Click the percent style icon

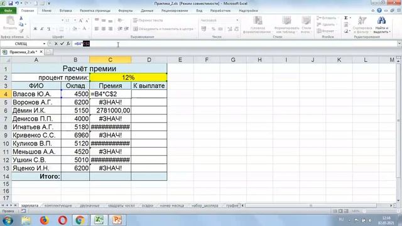(214, 29)
